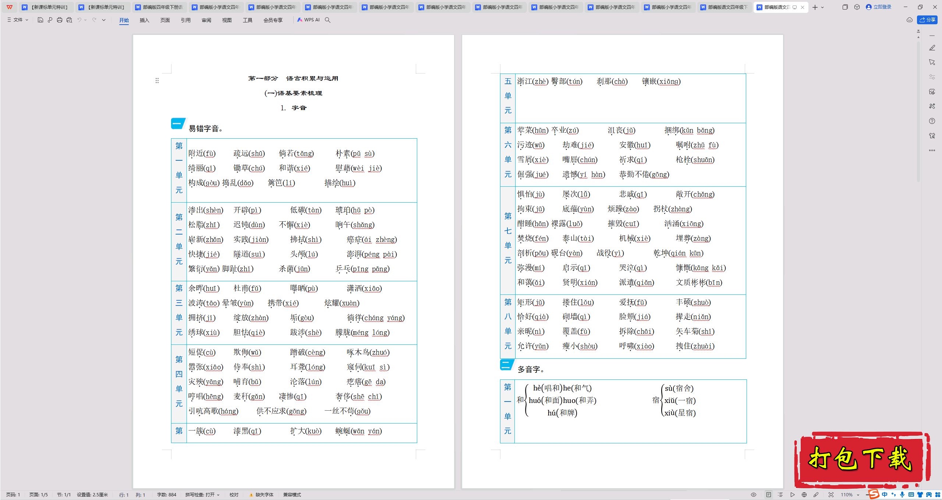Switch to the 视图 ribbon tab
Screen dimensions: 942x500
pos(227,20)
